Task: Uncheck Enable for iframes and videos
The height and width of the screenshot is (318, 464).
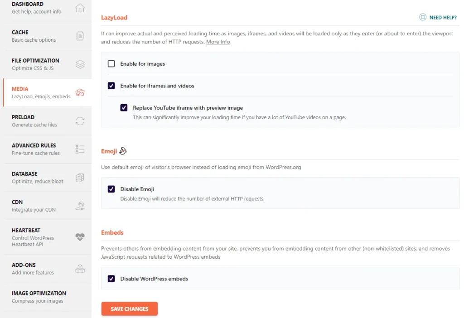Action: 111,86
